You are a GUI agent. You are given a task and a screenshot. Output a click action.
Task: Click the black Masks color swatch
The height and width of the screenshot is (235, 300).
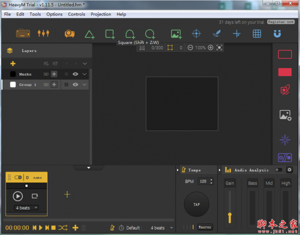(x=13, y=74)
